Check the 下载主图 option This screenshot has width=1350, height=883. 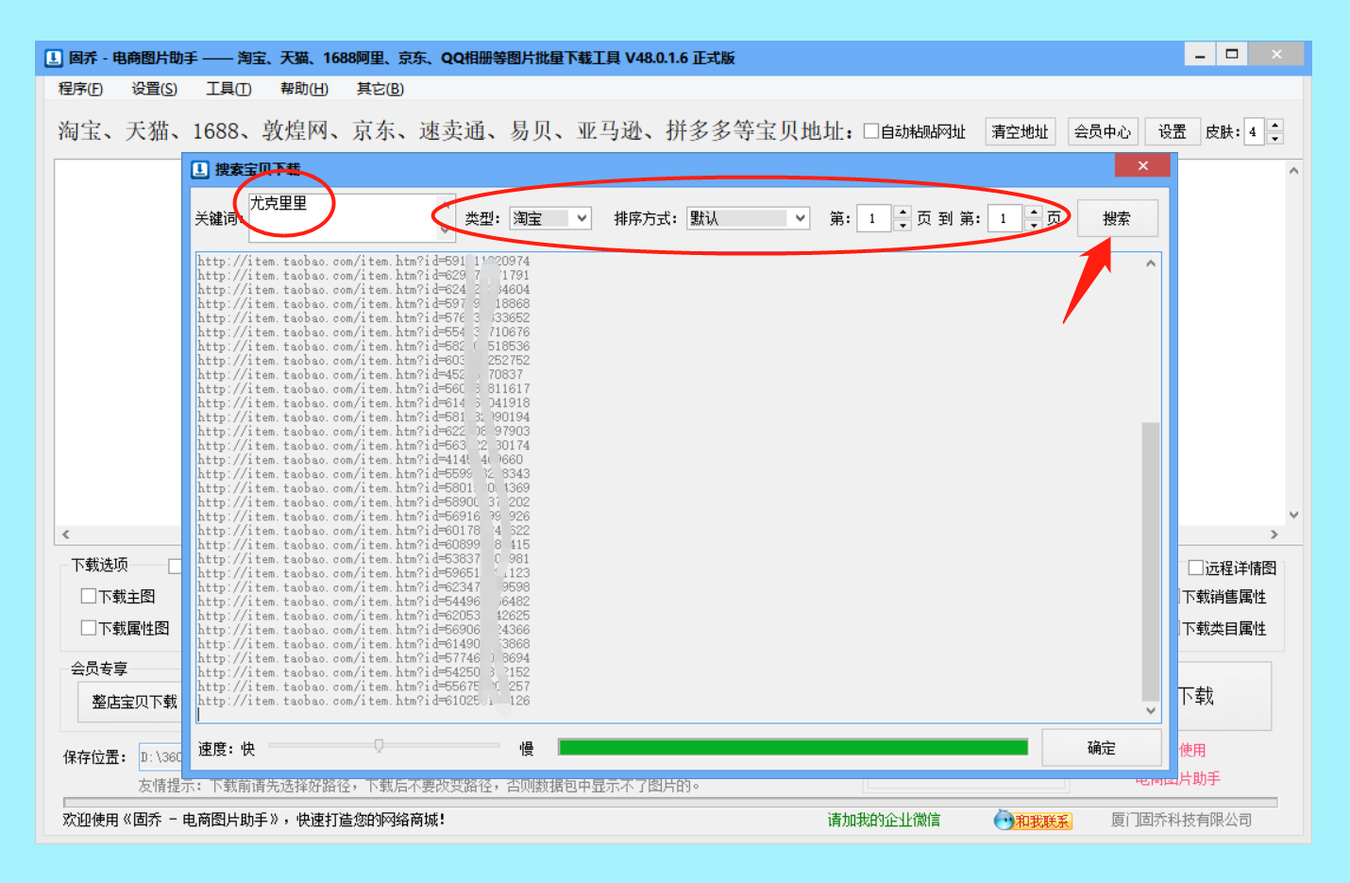[x=89, y=596]
